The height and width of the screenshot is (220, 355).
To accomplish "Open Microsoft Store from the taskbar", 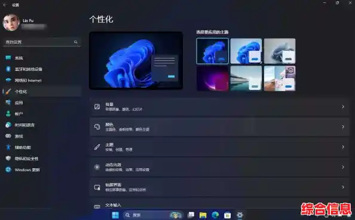I will tap(227, 215).
